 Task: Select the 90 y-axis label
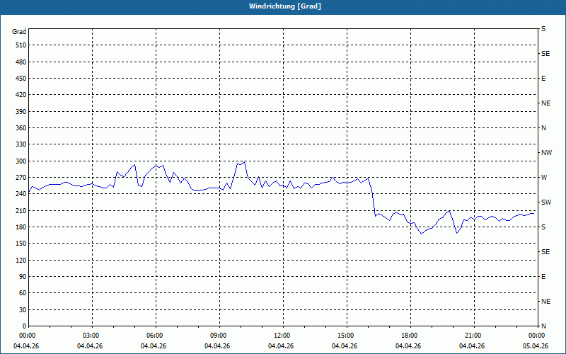click(x=23, y=277)
